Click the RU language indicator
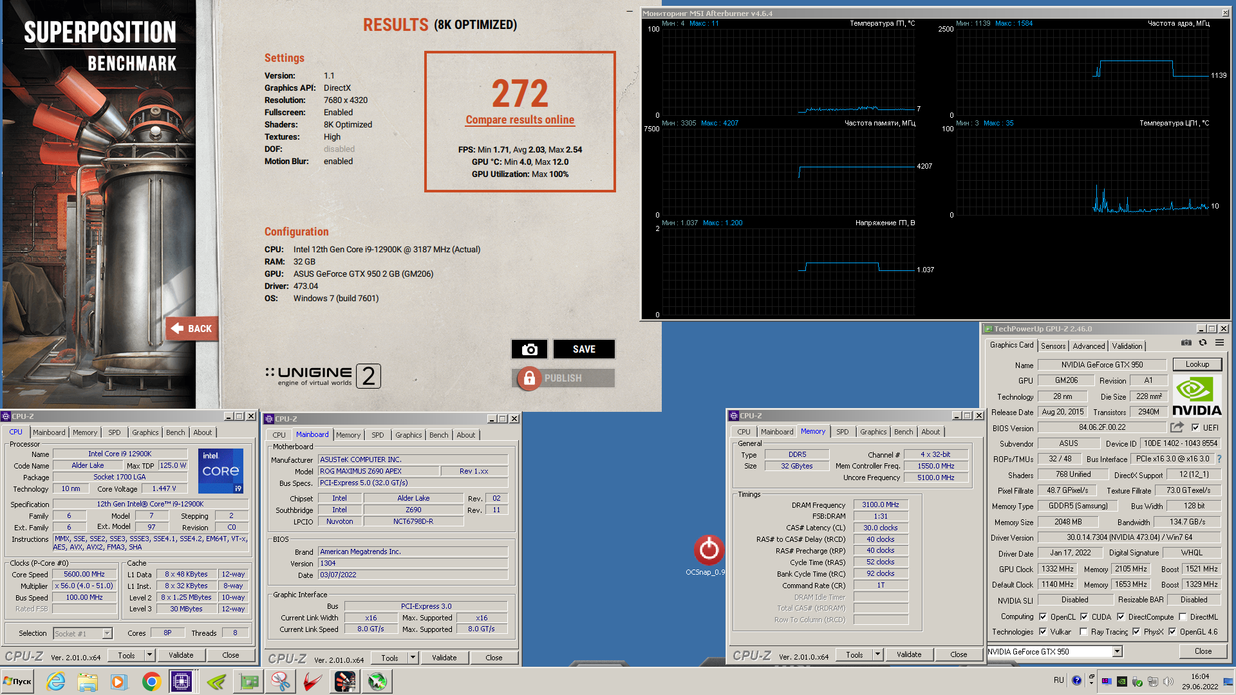 (x=1059, y=680)
